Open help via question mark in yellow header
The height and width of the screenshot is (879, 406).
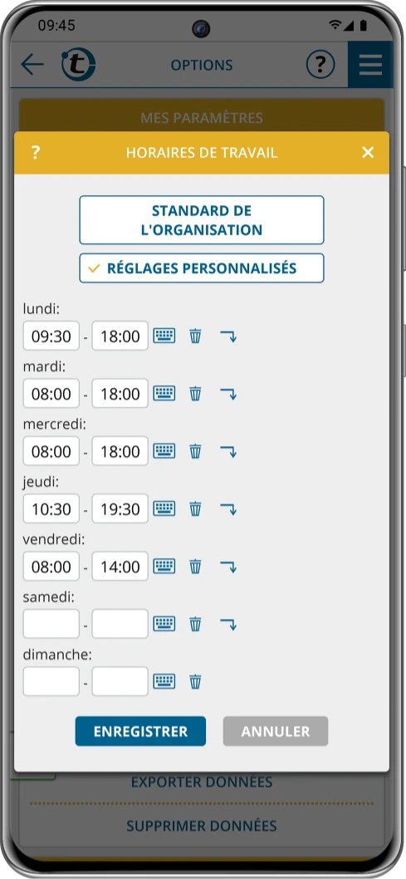pyautogui.click(x=35, y=153)
